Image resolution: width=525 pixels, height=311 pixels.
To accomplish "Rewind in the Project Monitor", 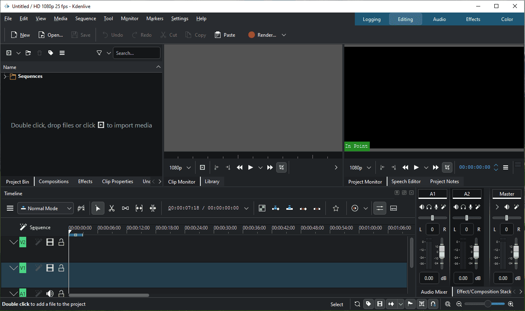I will (406, 167).
